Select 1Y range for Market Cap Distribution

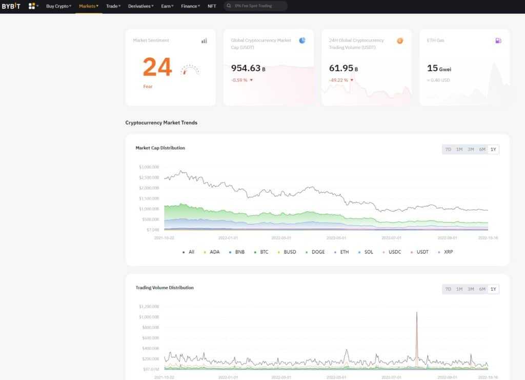click(x=493, y=149)
